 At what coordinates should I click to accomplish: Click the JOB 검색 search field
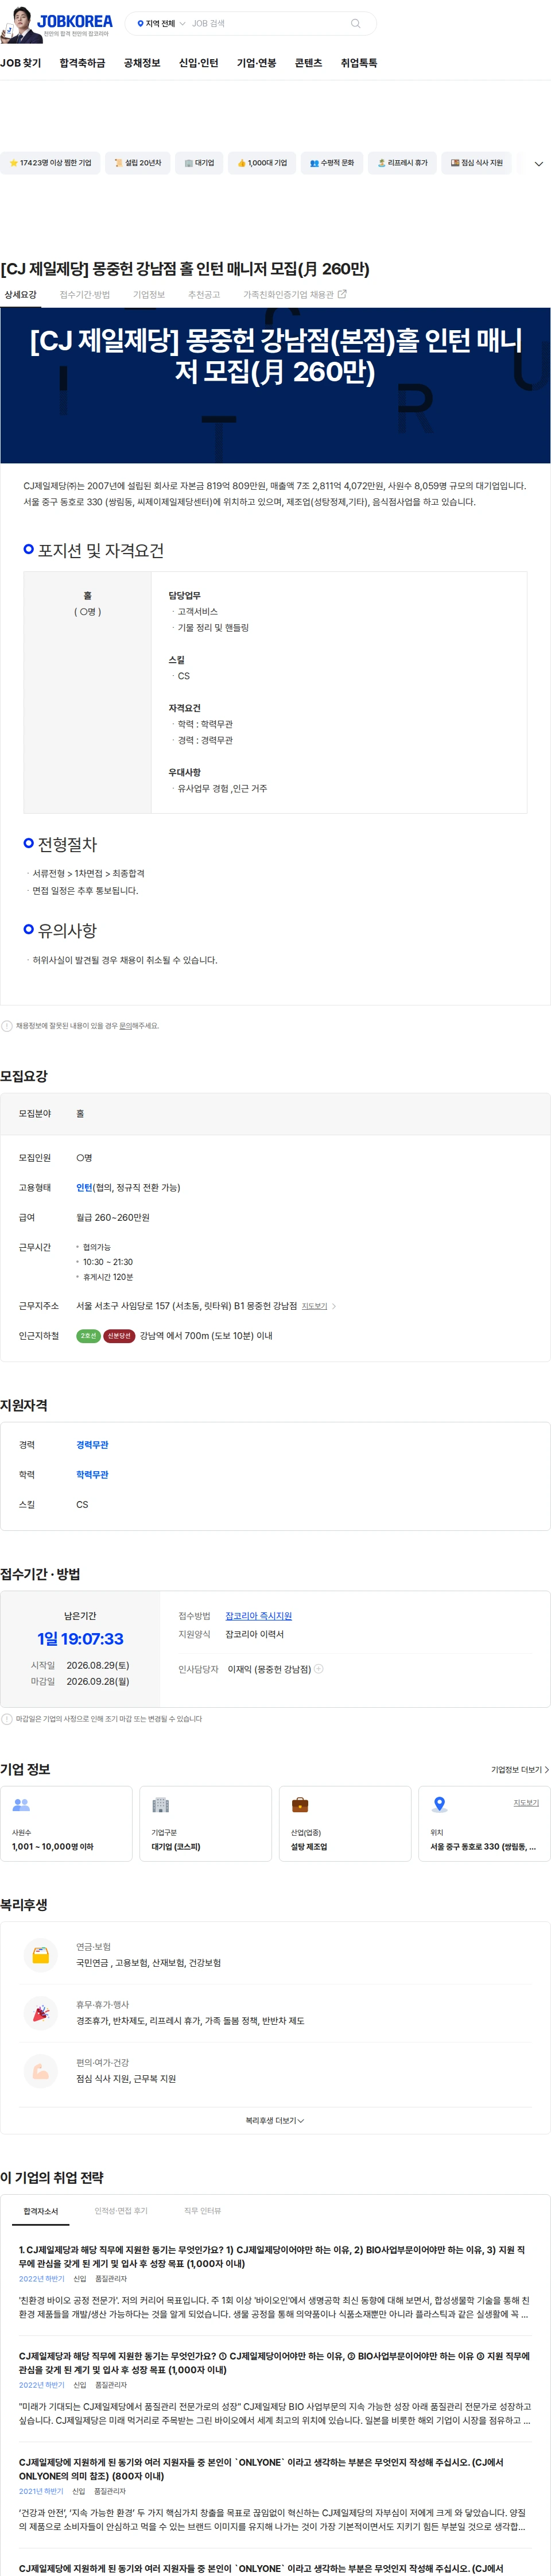[265, 23]
